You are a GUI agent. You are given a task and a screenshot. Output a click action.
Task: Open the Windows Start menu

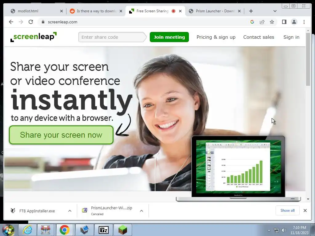click(8, 230)
